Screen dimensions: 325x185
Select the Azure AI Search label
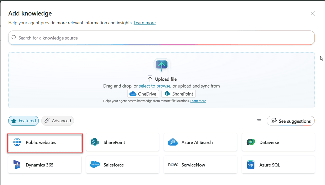tap(197, 142)
